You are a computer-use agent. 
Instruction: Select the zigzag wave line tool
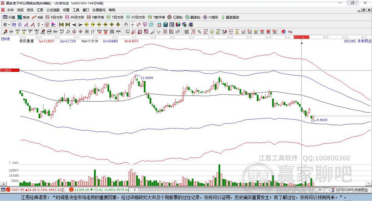158,32
